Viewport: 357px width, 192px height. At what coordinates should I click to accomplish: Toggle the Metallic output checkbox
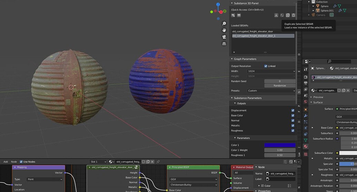[293, 125]
